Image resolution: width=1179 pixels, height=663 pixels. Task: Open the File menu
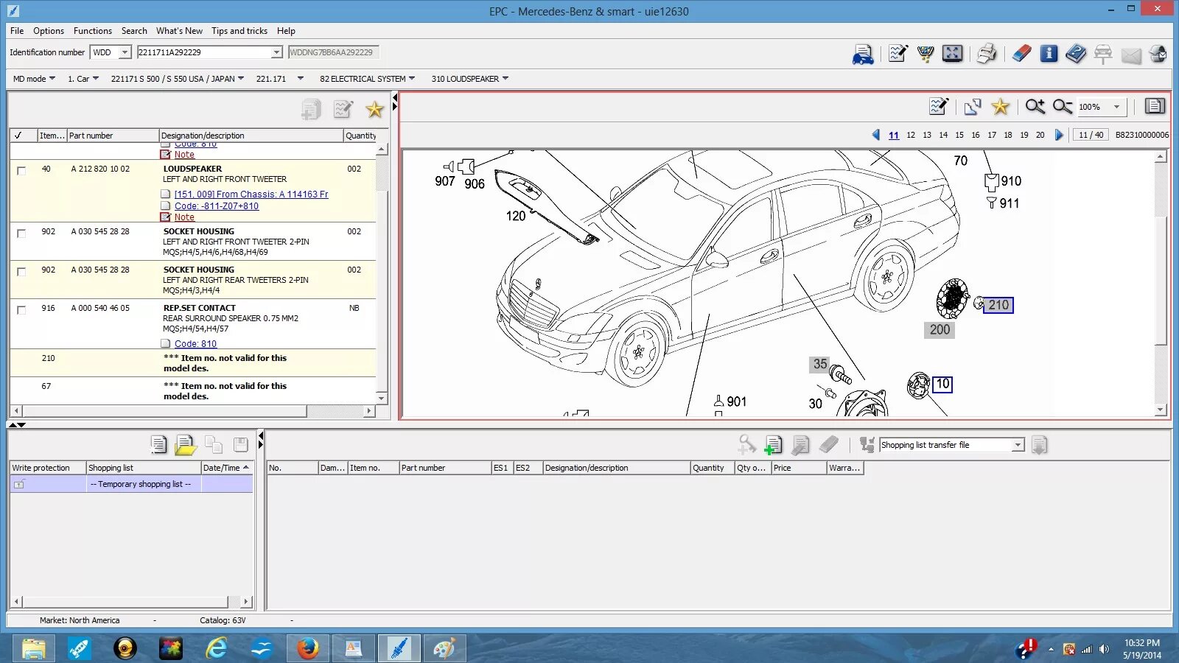pos(17,31)
